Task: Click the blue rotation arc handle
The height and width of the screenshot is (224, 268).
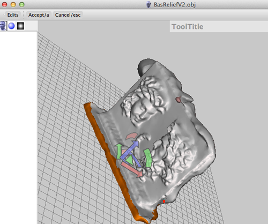Action: tap(137, 160)
